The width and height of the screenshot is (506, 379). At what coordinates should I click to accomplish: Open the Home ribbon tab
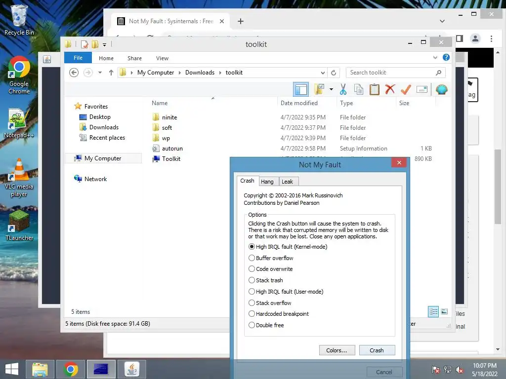coord(106,58)
